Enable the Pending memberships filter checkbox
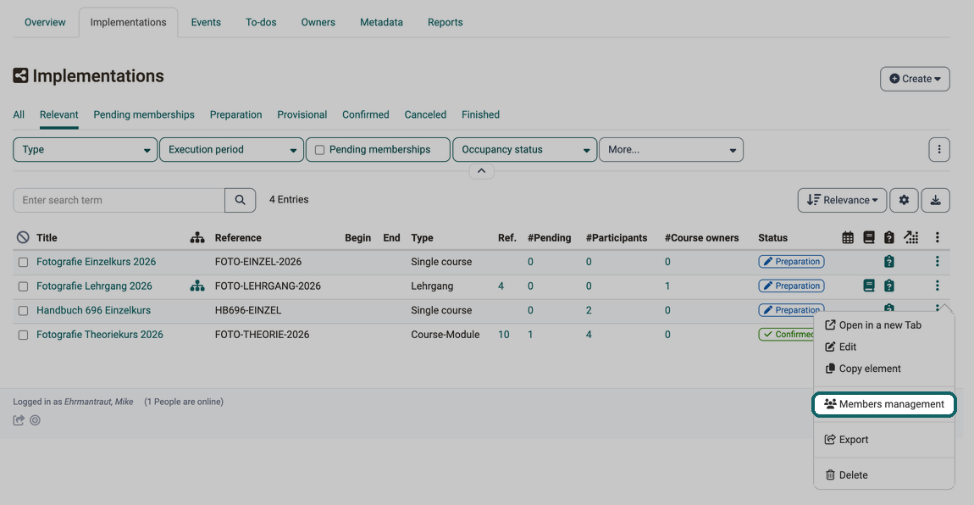Image resolution: width=974 pixels, height=505 pixels. pos(320,150)
